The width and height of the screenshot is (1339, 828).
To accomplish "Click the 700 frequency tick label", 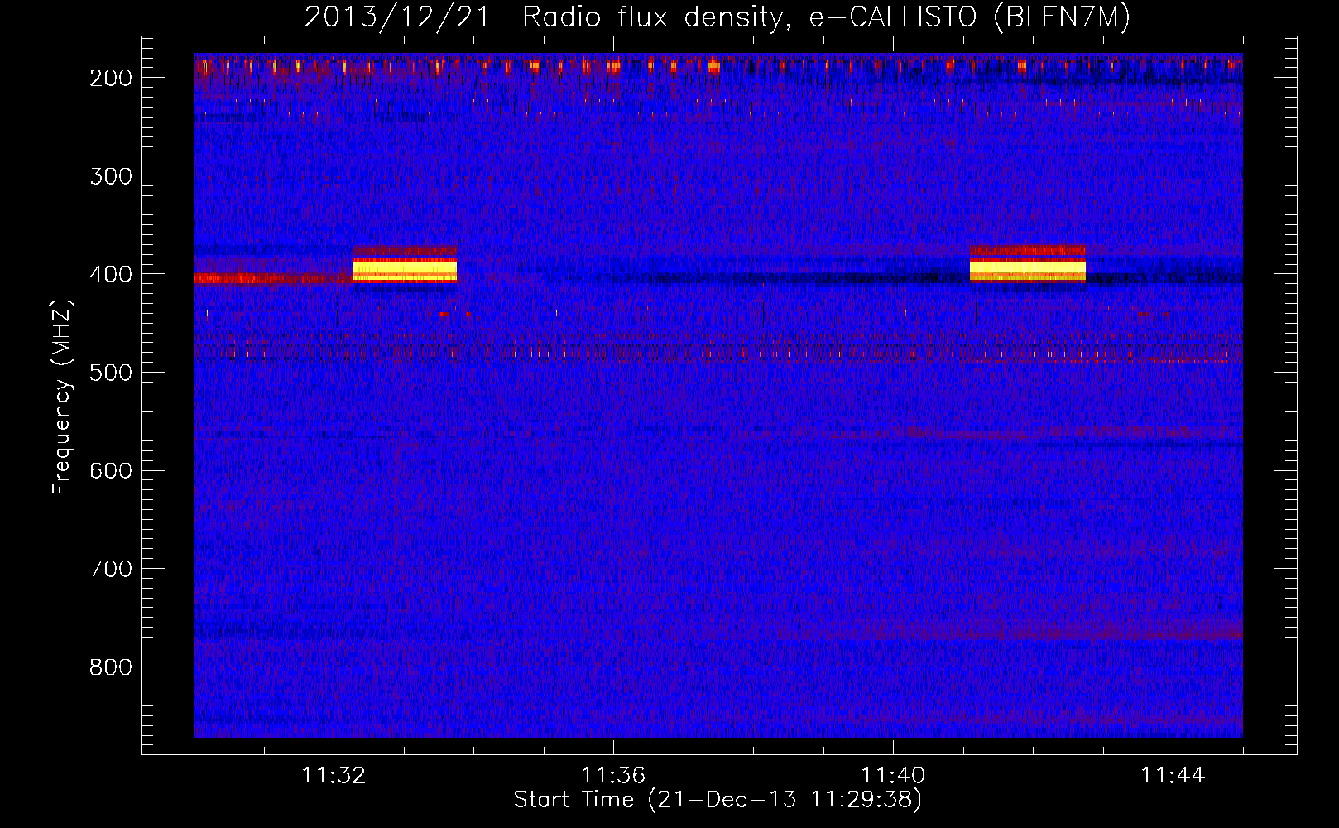I will 111,569.
